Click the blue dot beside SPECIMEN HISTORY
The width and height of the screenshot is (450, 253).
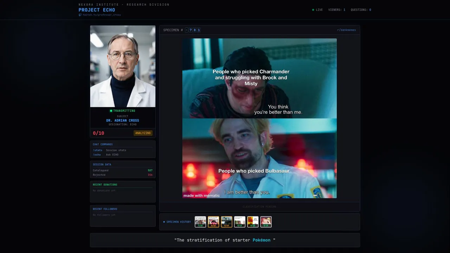point(164,222)
